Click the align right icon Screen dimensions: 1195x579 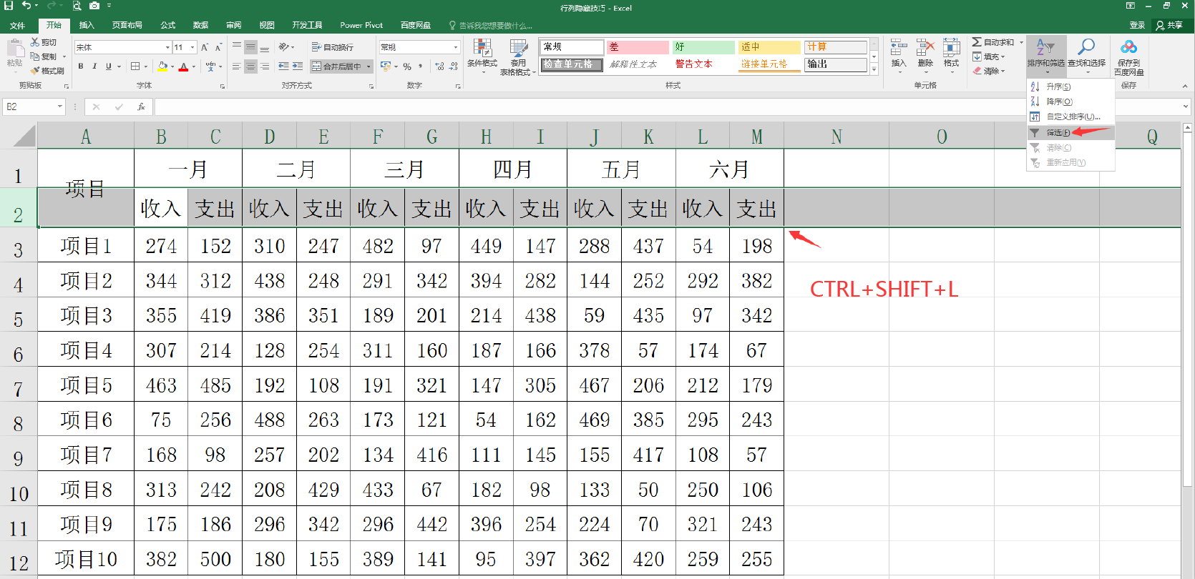265,66
